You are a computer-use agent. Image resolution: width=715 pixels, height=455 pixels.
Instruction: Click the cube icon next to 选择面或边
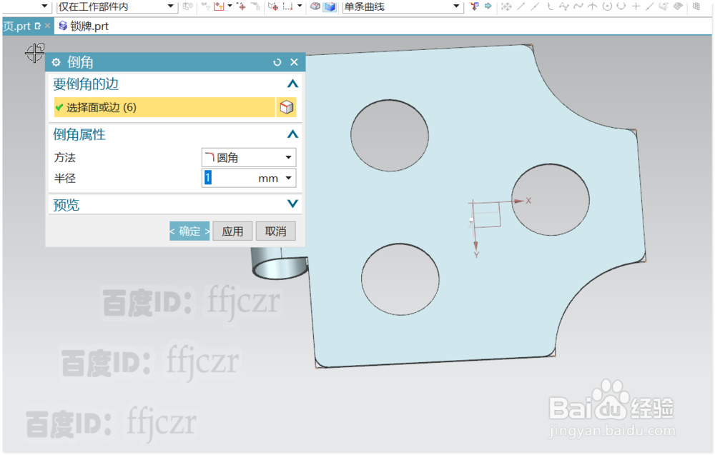tap(287, 107)
